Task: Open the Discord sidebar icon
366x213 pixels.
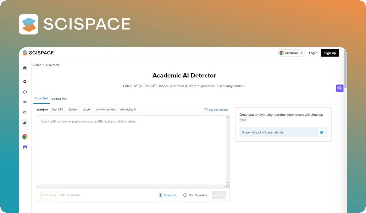Action: pos(25,147)
